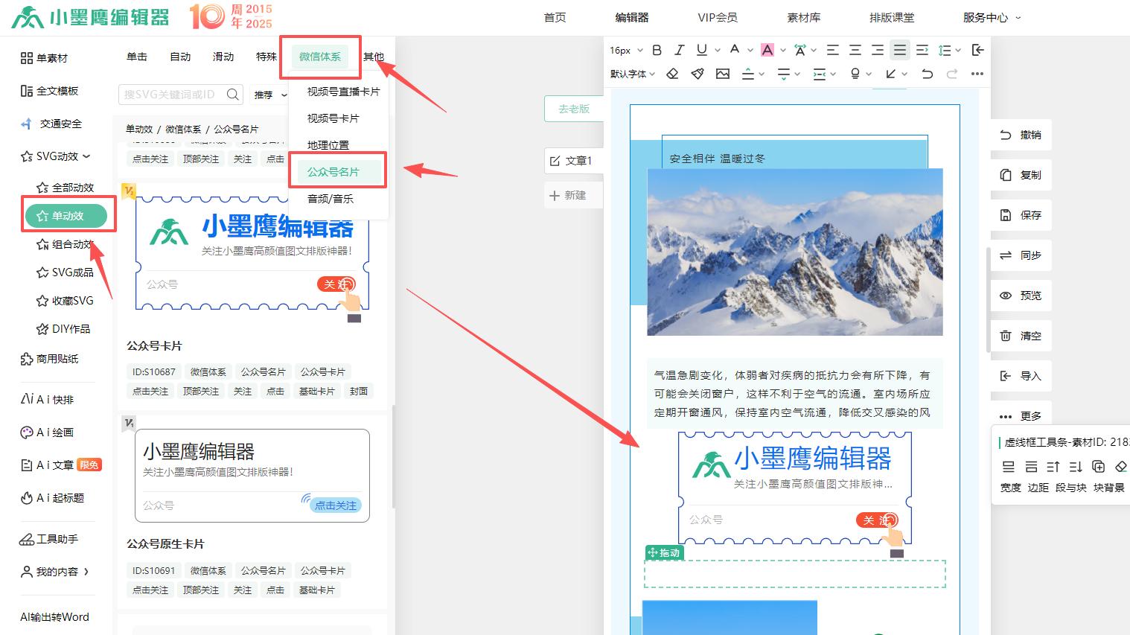Click the undo arrow in the toolbar
This screenshot has height=635, width=1130.
(928, 74)
